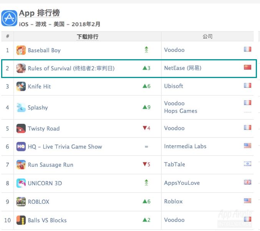This screenshot has width=260, height=231.
Task: Click the equals sign for HQ Trivia
Action: (x=146, y=147)
